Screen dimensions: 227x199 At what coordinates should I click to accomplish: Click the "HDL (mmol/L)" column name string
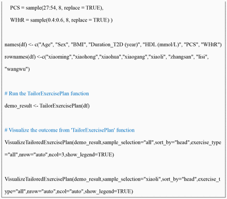[x=161, y=45]
